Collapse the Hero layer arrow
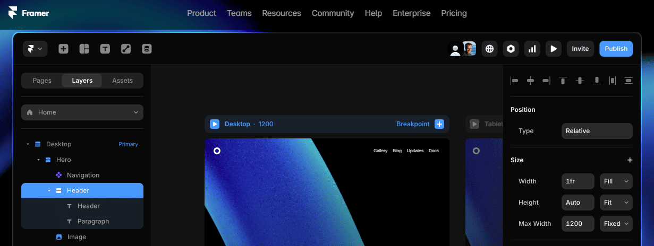 tap(38, 160)
